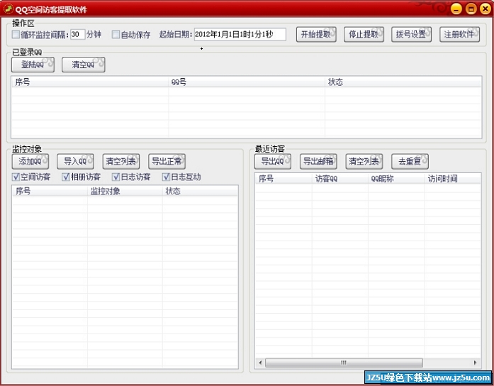Image resolution: width=494 pixels, height=386 pixels.
Task: Click the 去重复 deduplicate button
Action: [x=410, y=162]
